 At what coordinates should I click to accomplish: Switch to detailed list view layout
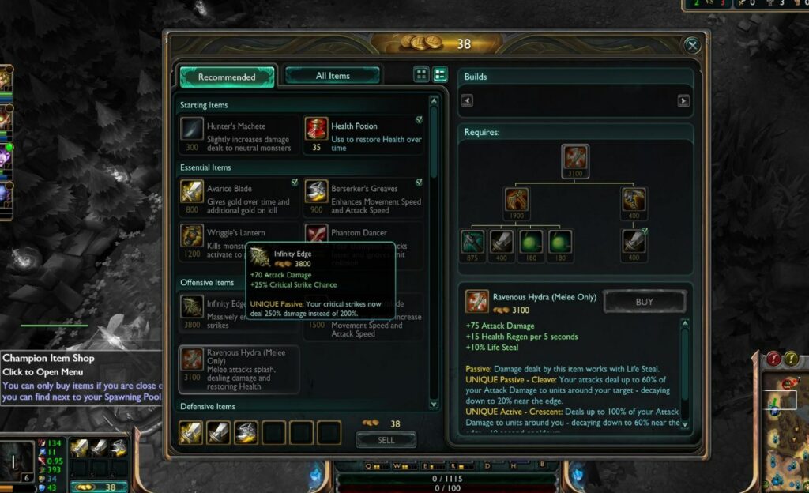pos(440,74)
